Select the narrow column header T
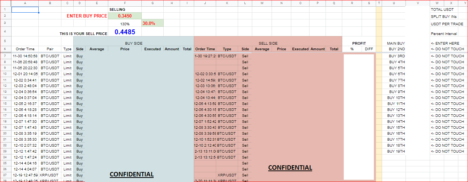The width and height of the screenshot is (468, 182). click(x=379, y=3)
